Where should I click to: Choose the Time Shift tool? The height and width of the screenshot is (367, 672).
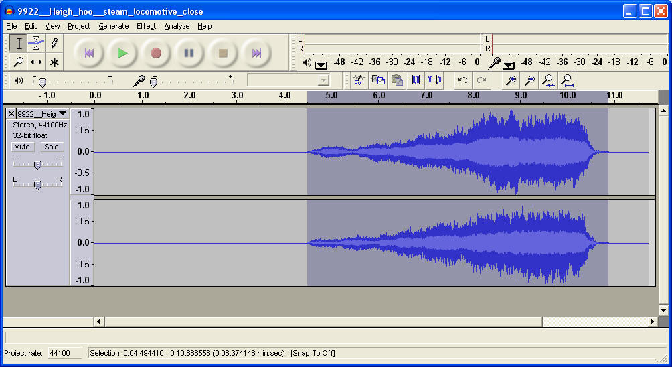point(36,62)
